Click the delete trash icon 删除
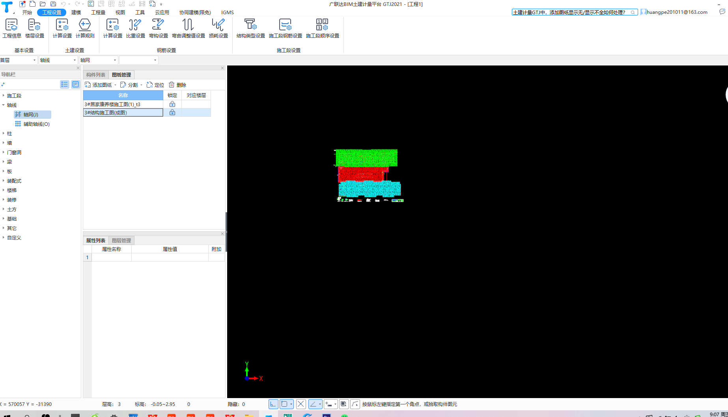Screen dimensions: 728x417 pos(177,85)
